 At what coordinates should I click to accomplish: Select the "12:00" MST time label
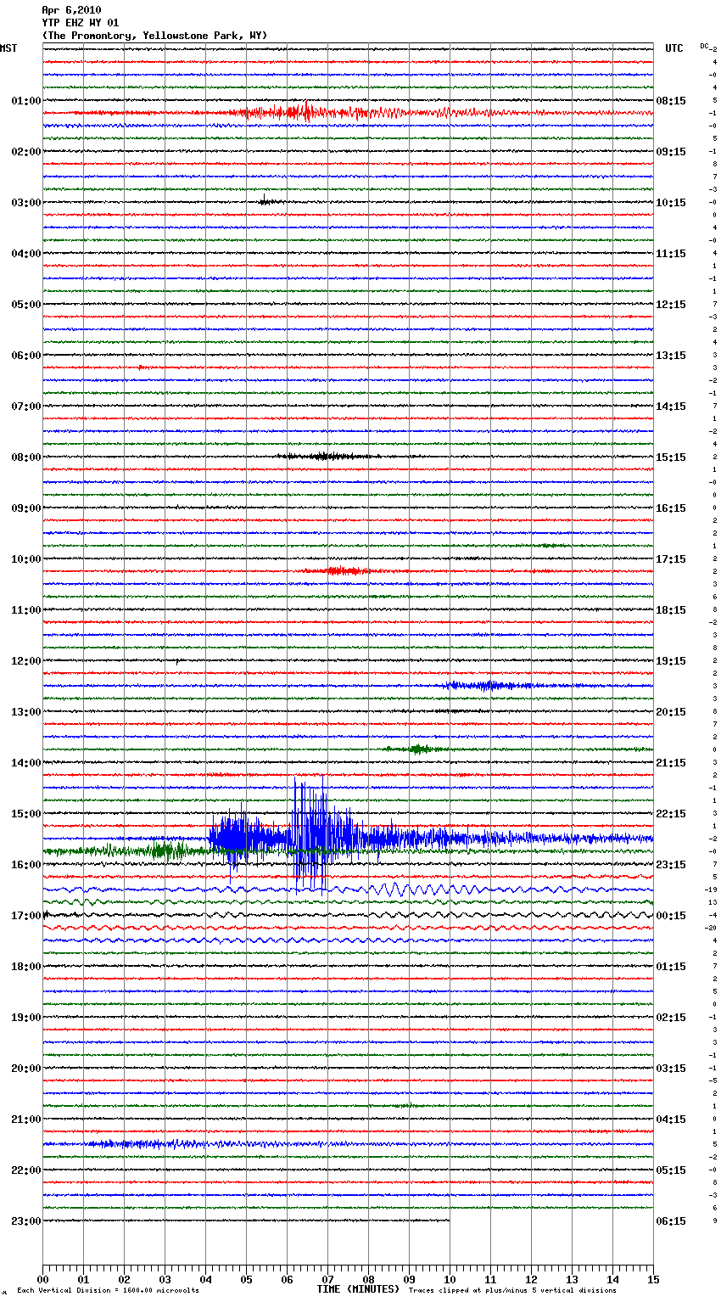[25, 661]
